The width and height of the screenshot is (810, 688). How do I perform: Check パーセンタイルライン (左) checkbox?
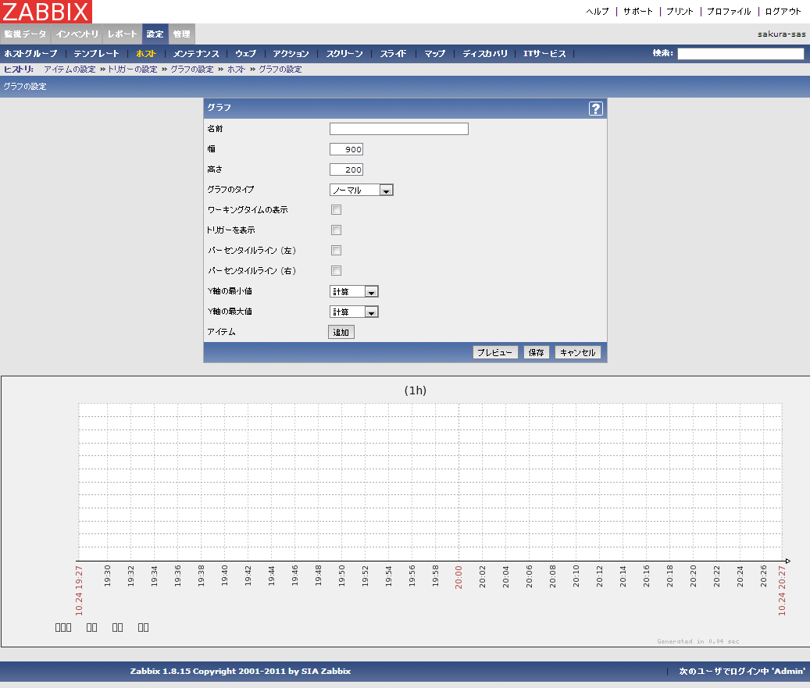(x=336, y=251)
